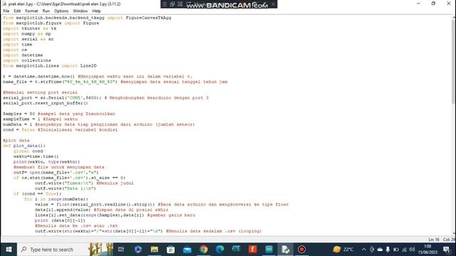Click 'FigureCanvasTkAgg' on the first line

point(148,18)
